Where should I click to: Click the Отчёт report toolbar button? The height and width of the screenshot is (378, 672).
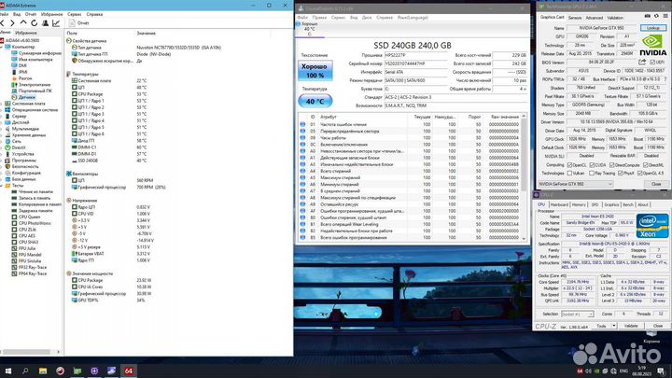coord(79,23)
